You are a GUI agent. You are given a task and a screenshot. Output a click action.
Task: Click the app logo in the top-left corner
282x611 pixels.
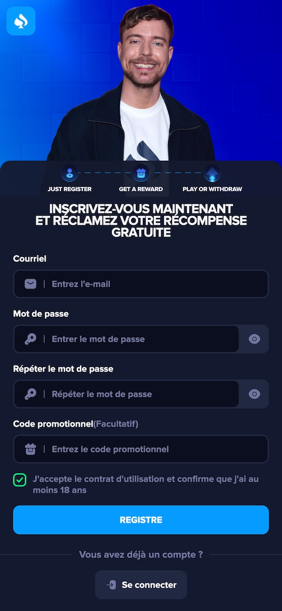21,21
